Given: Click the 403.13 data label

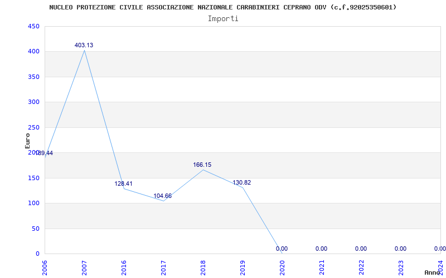Looking at the screenshot, I should tap(84, 45).
